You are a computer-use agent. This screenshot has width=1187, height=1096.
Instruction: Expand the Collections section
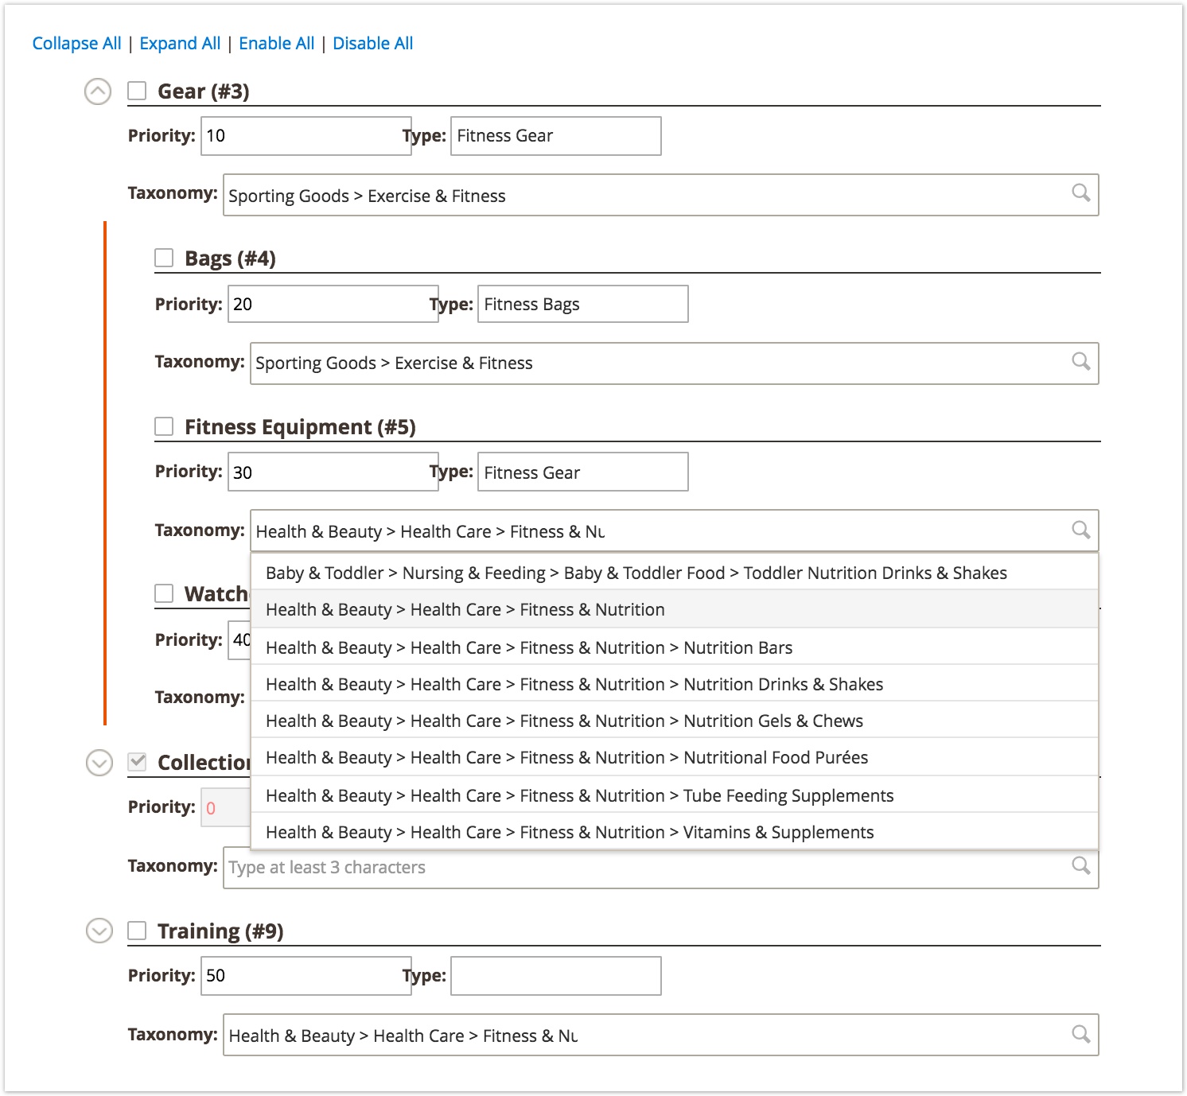click(x=99, y=763)
